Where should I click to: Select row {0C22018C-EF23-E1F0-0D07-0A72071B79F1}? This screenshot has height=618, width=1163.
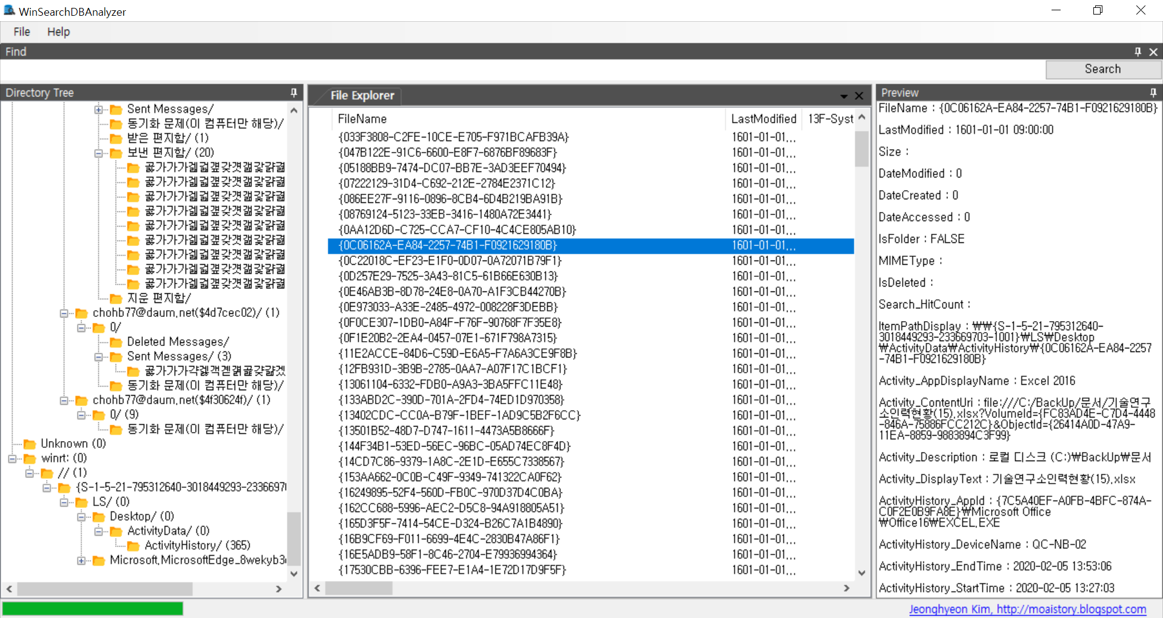pyautogui.click(x=591, y=261)
